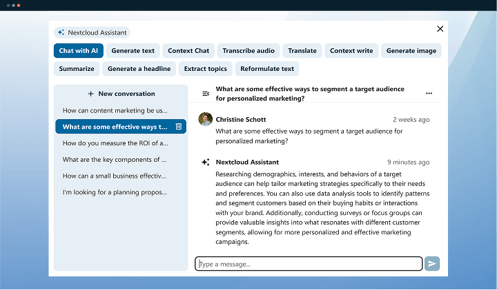Open the 'How do you measure the ROI' conversation
The width and height of the screenshot is (497, 290).
115,143
